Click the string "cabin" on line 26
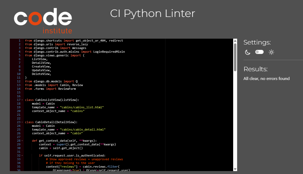The width and height of the screenshot is (303, 174). (x=77, y=133)
